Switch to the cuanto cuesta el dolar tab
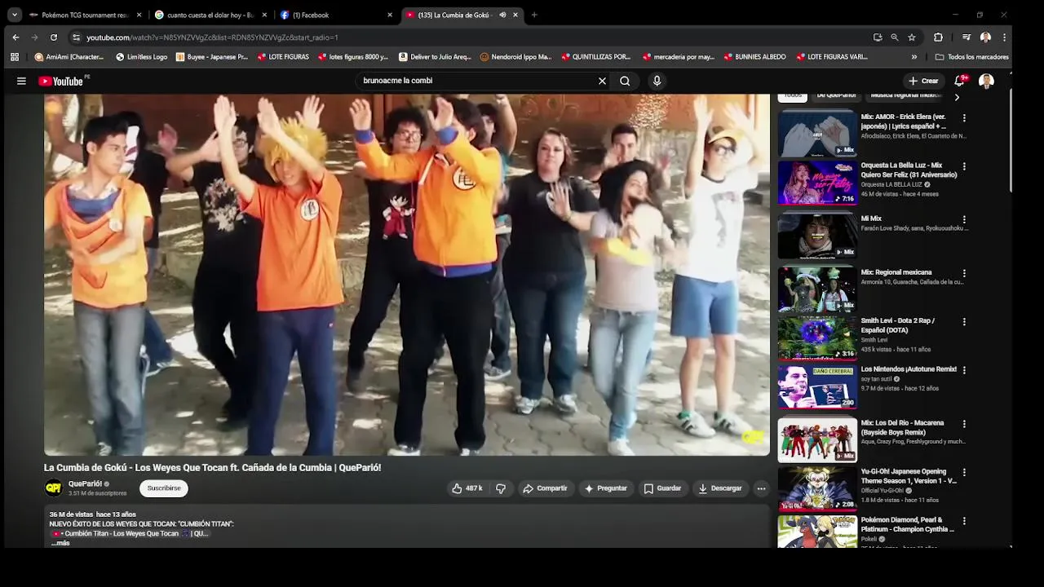Viewport: 1044px width, 587px height. pyautogui.click(x=210, y=15)
